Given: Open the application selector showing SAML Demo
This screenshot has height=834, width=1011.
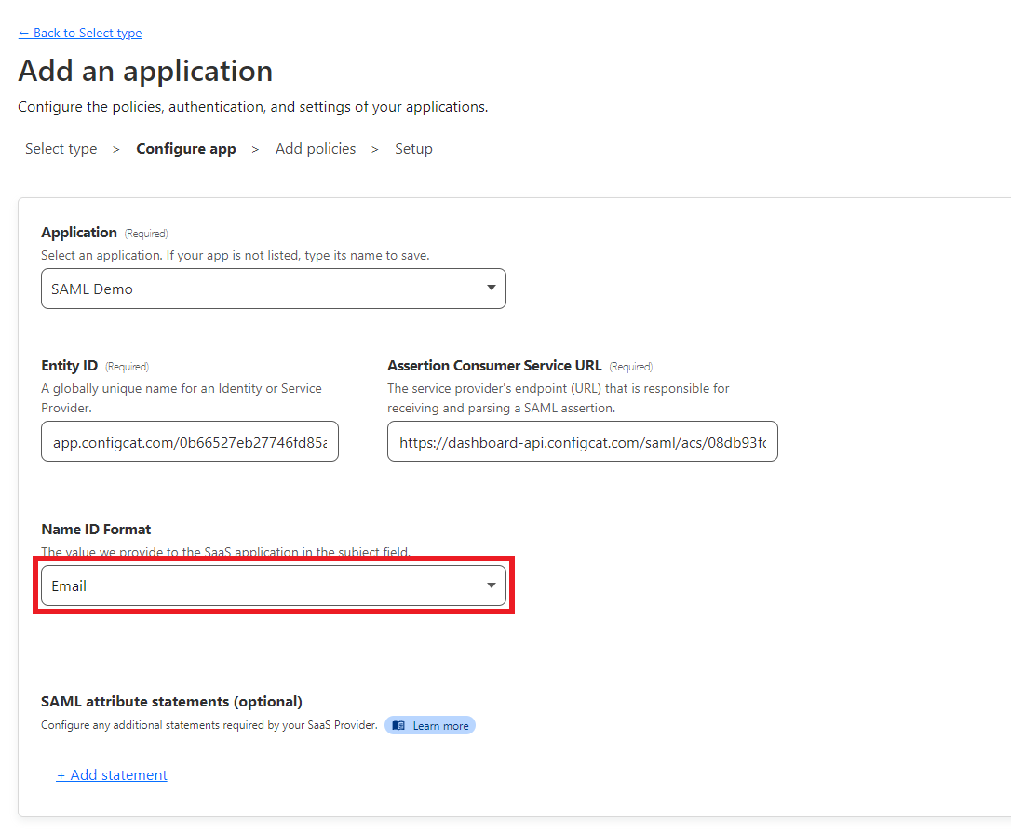Looking at the screenshot, I should point(273,289).
